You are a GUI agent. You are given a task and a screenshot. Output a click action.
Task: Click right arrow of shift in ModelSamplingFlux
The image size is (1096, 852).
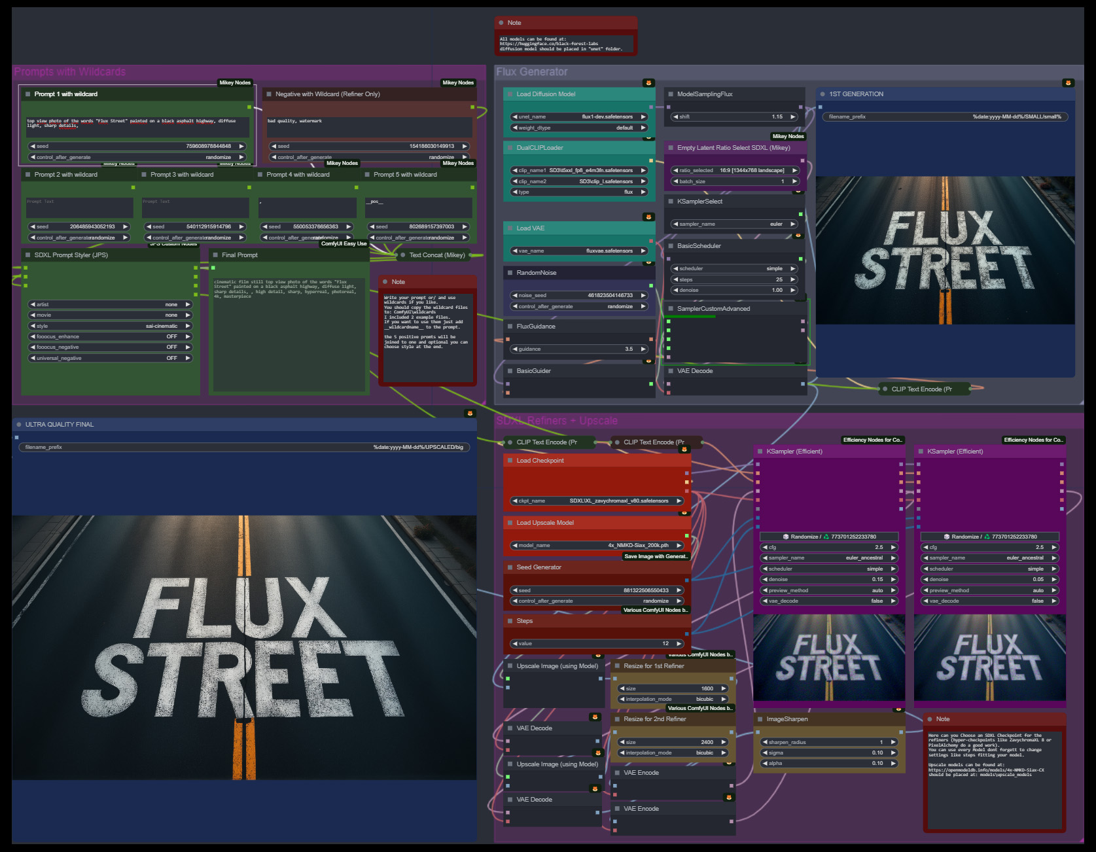[793, 117]
